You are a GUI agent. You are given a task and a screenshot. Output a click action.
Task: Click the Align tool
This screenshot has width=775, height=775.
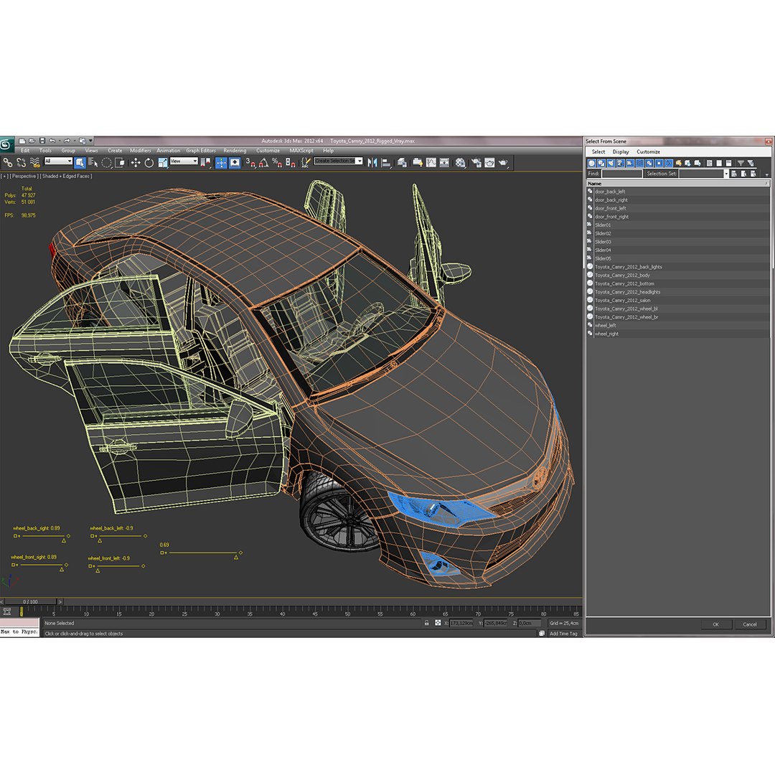point(387,162)
